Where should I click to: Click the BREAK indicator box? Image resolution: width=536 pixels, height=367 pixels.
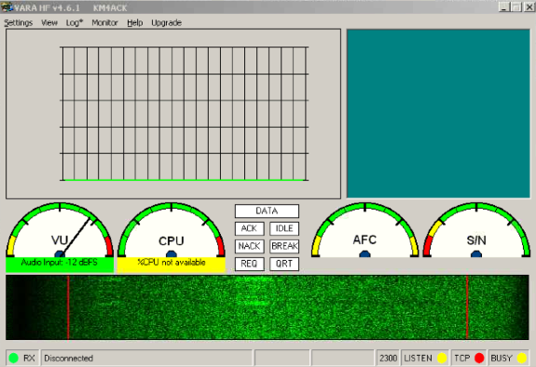click(284, 246)
